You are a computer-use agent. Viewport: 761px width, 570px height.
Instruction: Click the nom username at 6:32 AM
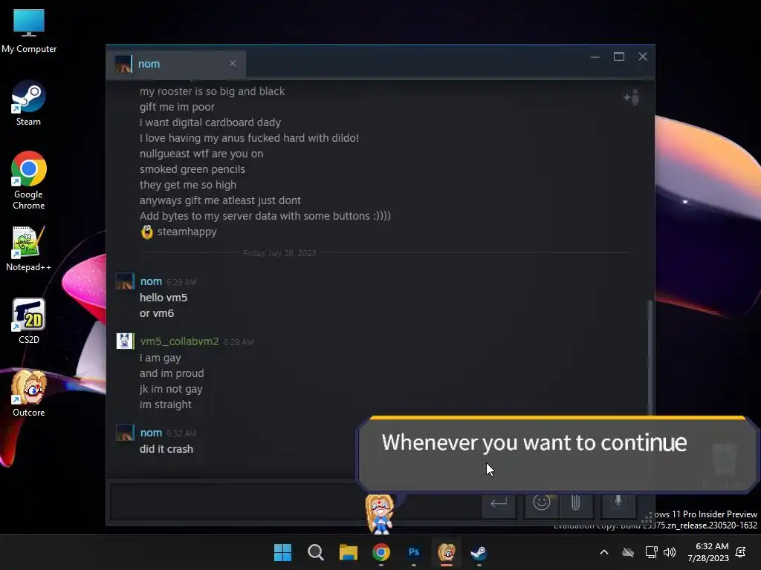click(x=151, y=433)
